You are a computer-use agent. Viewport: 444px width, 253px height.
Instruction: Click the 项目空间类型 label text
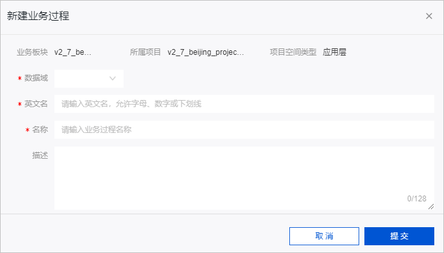(293, 52)
